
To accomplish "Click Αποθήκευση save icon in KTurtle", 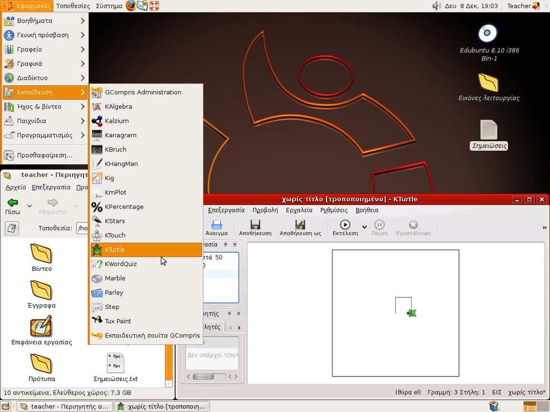I will click(255, 227).
